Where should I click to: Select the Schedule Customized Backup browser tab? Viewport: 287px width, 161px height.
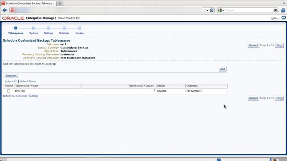(x=28, y=3)
